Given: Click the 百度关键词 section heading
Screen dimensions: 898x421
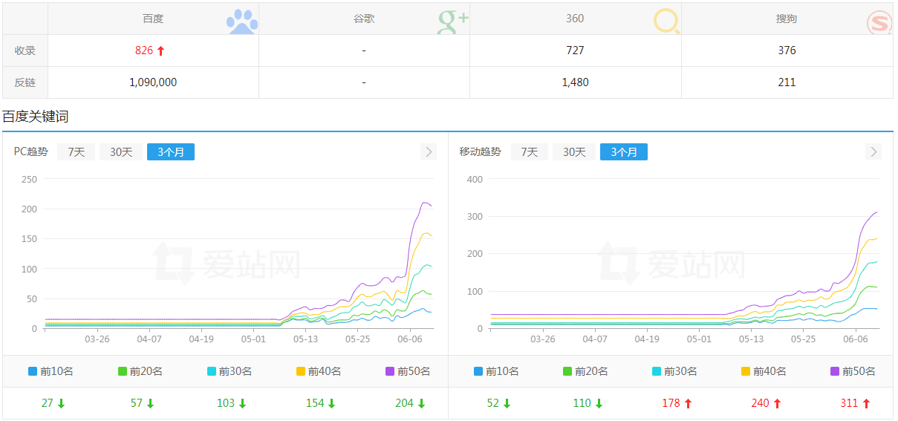Looking at the screenshot, I should coord(36,116).
